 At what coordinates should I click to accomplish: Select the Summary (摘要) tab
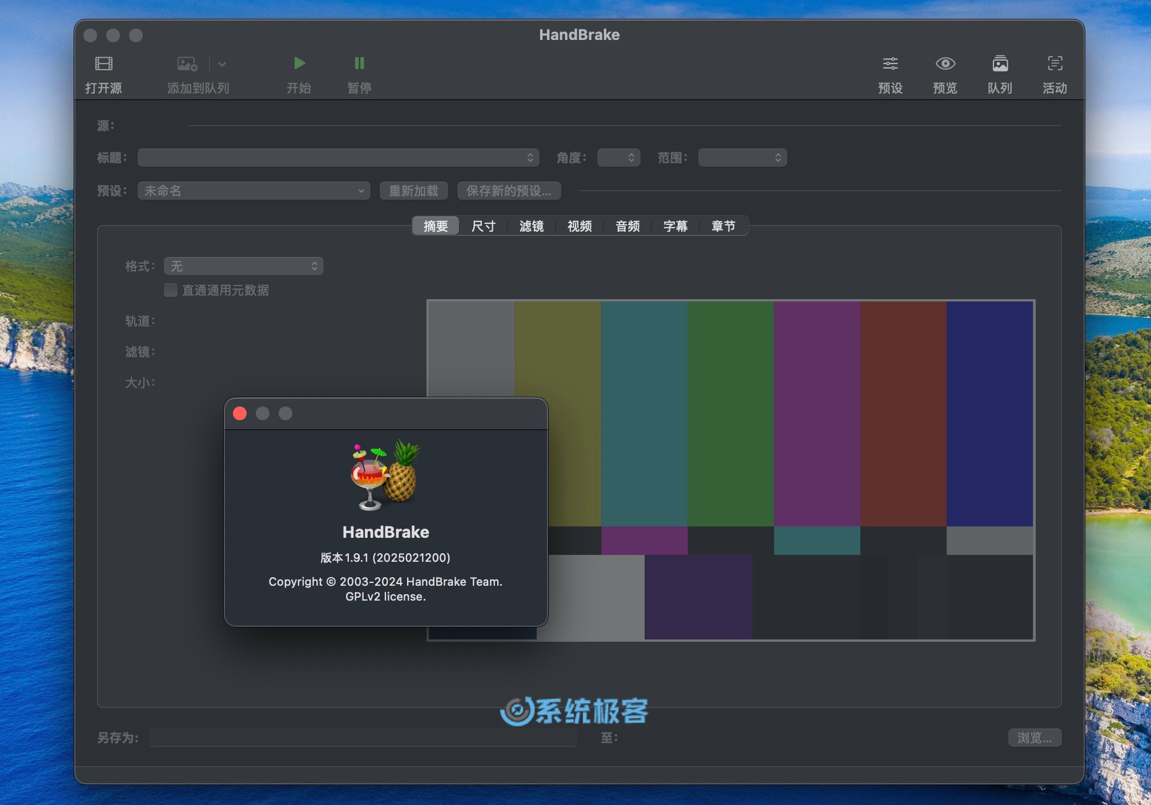(436, 226)
